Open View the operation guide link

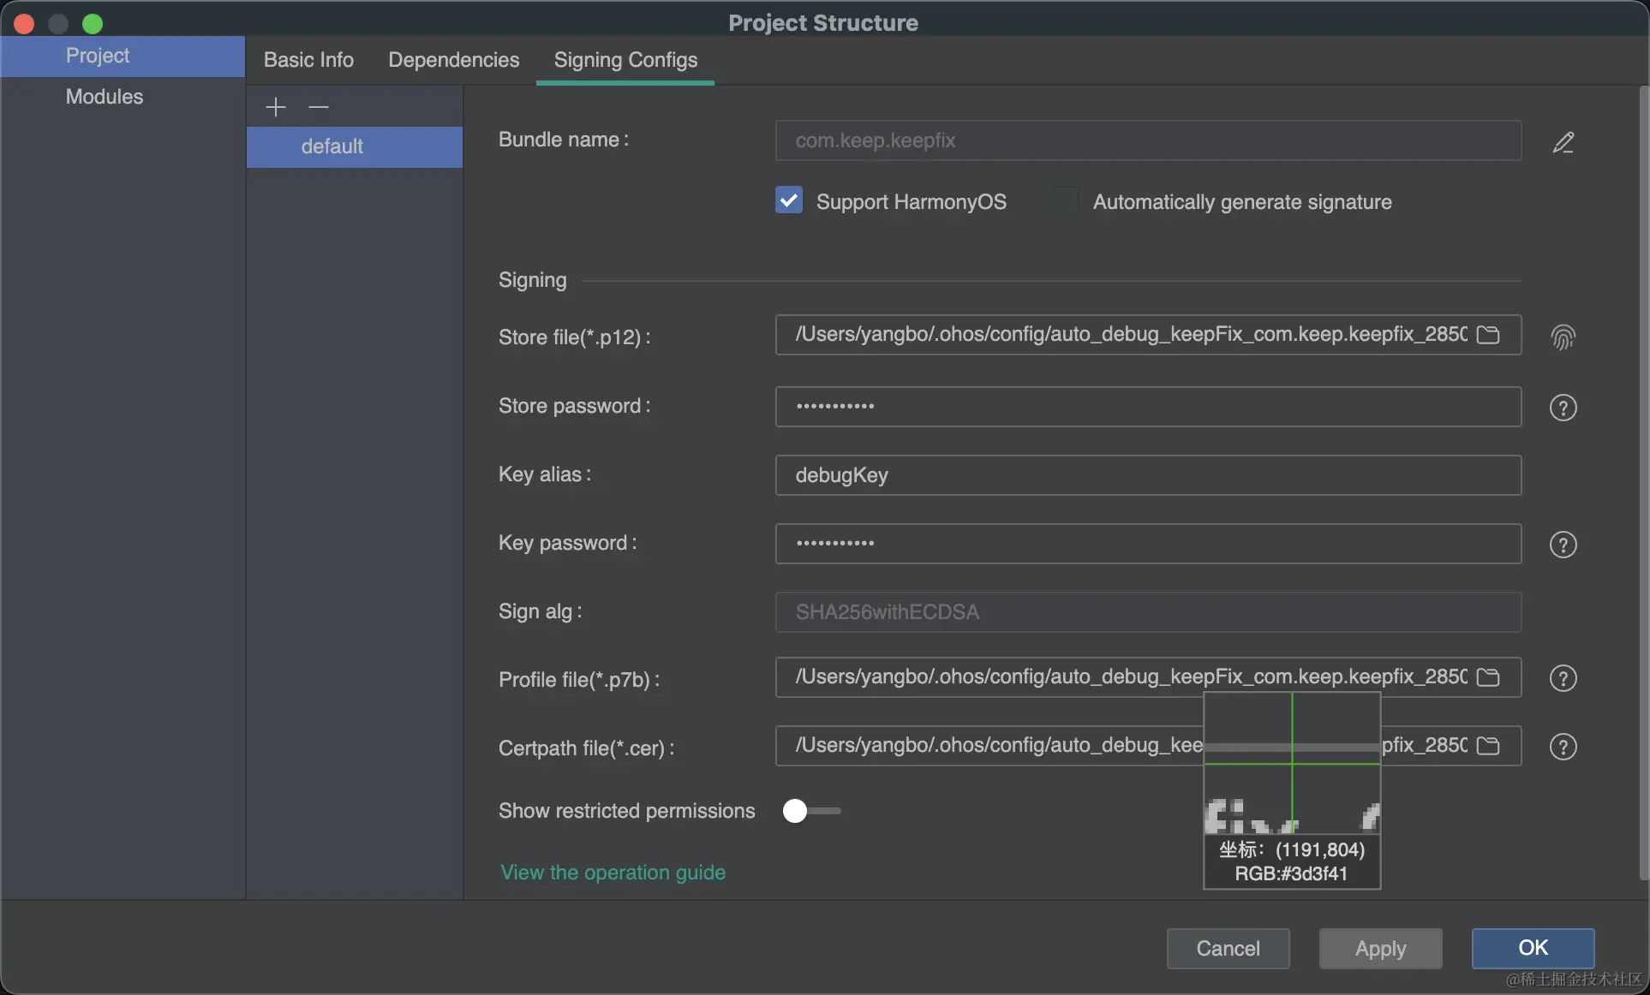(613, 873)
